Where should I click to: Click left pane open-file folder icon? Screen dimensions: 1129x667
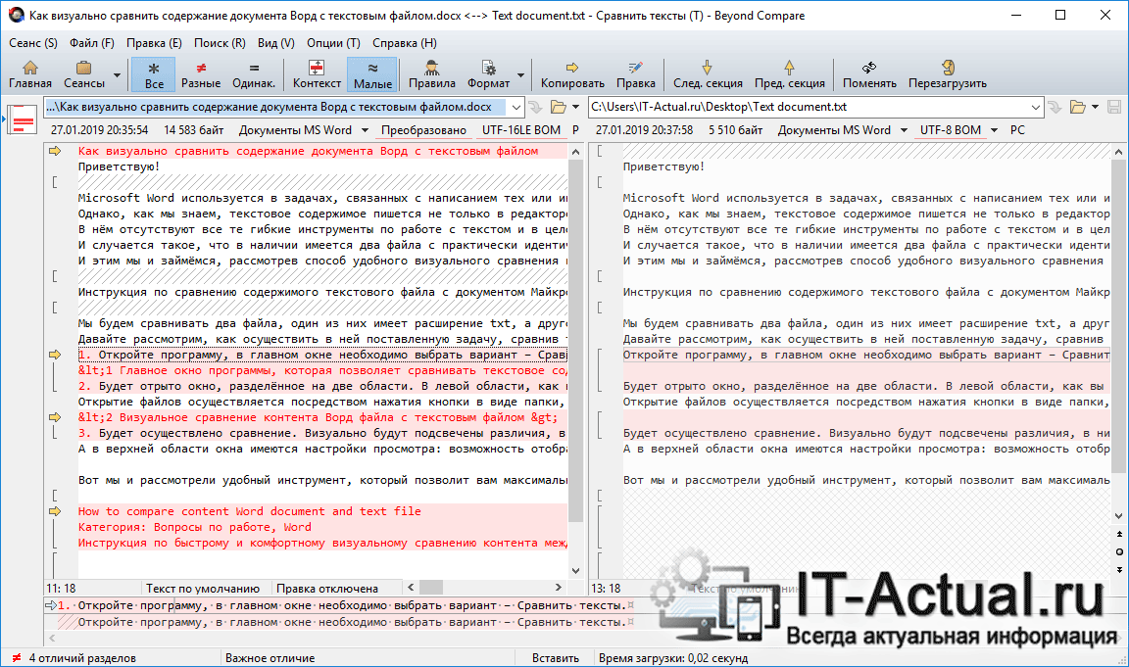(558, 107)
